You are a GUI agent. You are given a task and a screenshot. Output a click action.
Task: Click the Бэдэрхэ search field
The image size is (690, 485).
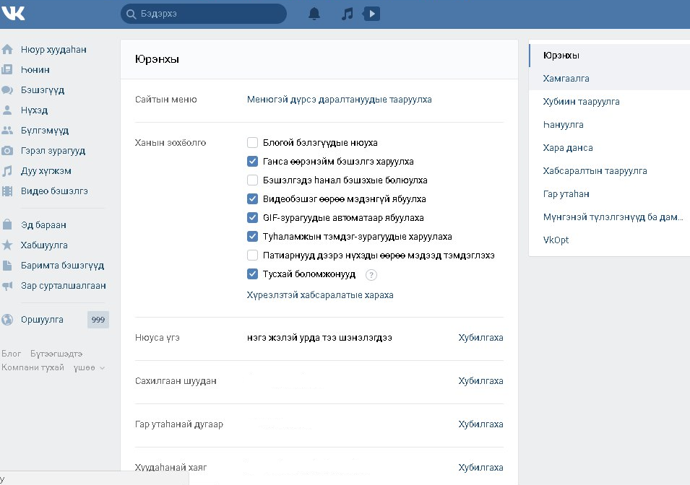click(210, 14)
